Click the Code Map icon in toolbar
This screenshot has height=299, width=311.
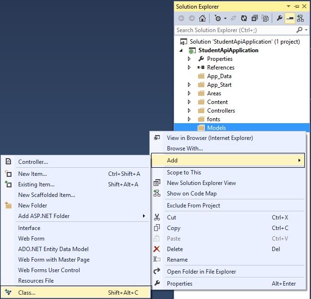tap(300, 18)
